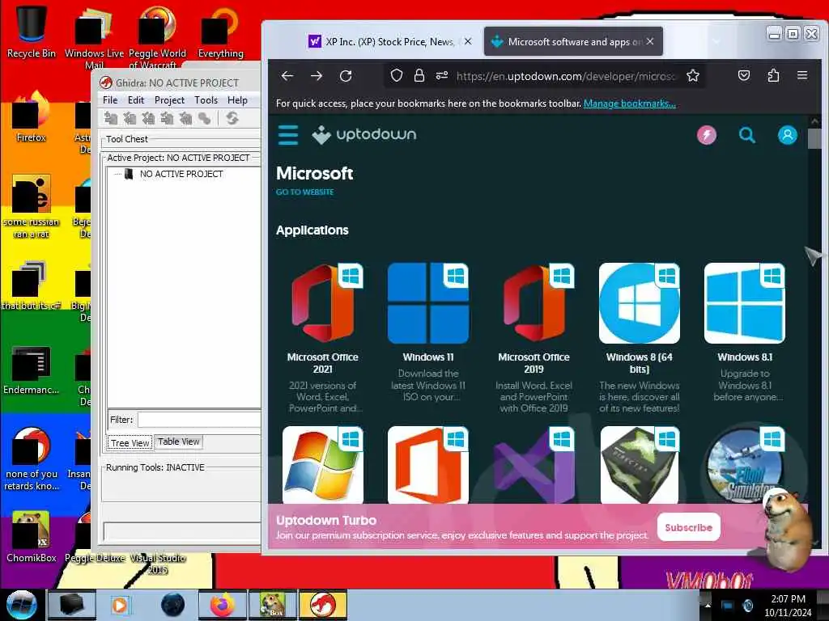Open Visual Studio purple logo thumbnail
The image size is (829, 621).
(x=534, y=465)
